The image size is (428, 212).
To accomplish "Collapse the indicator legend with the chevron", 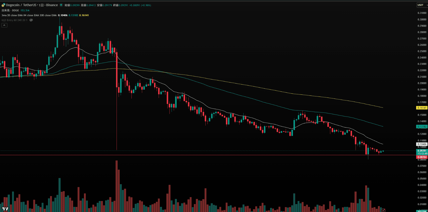I will tap(4, 25).
